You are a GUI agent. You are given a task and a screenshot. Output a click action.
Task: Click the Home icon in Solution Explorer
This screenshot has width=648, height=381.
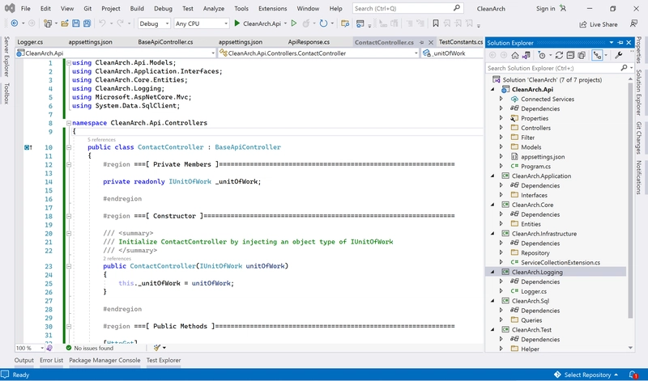514,55
